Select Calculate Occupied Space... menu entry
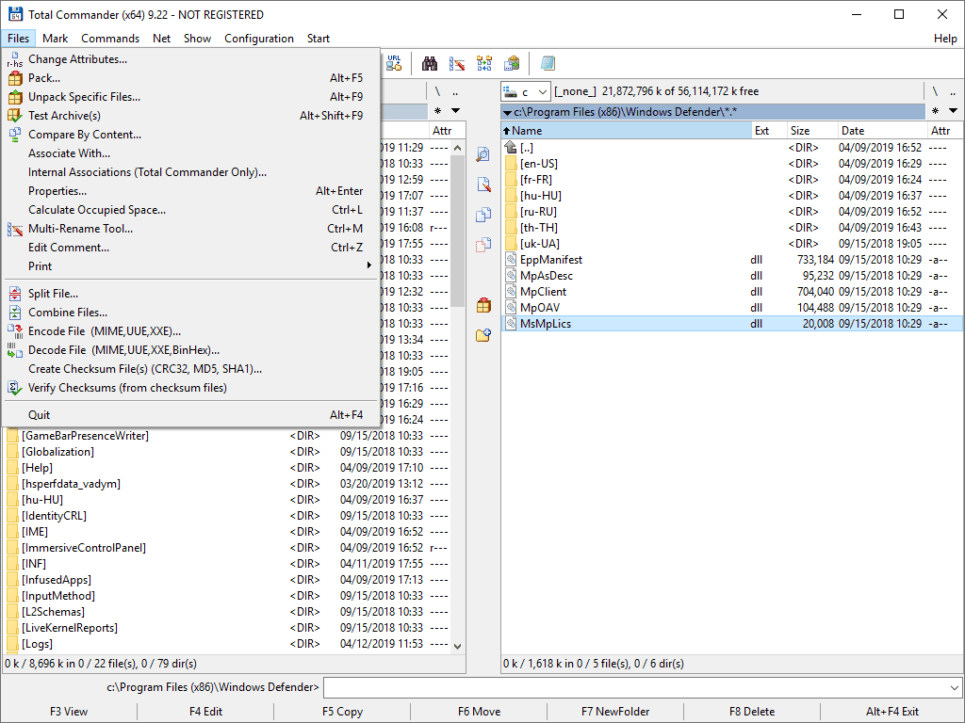Screen dimensions: 965x723 [190, 210]
